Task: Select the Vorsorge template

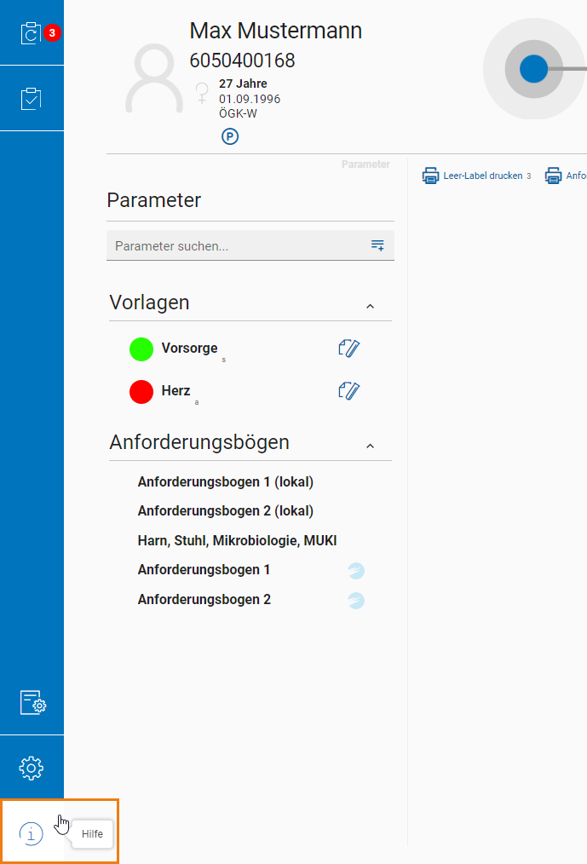Action: 190,348
